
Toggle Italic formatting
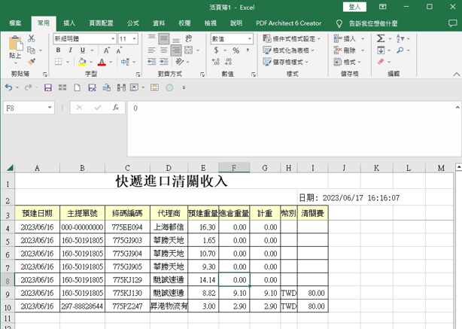pyautogui.click(x=71, y=50)
